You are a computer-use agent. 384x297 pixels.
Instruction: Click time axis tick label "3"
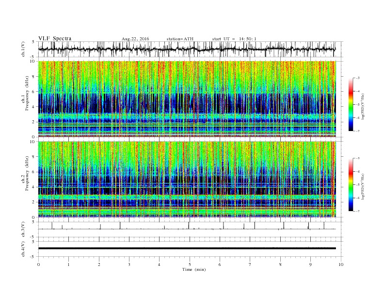(129, 264)
